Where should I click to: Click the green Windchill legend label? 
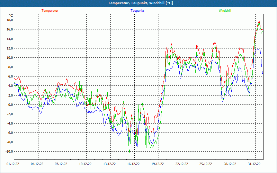pos(225,11)
